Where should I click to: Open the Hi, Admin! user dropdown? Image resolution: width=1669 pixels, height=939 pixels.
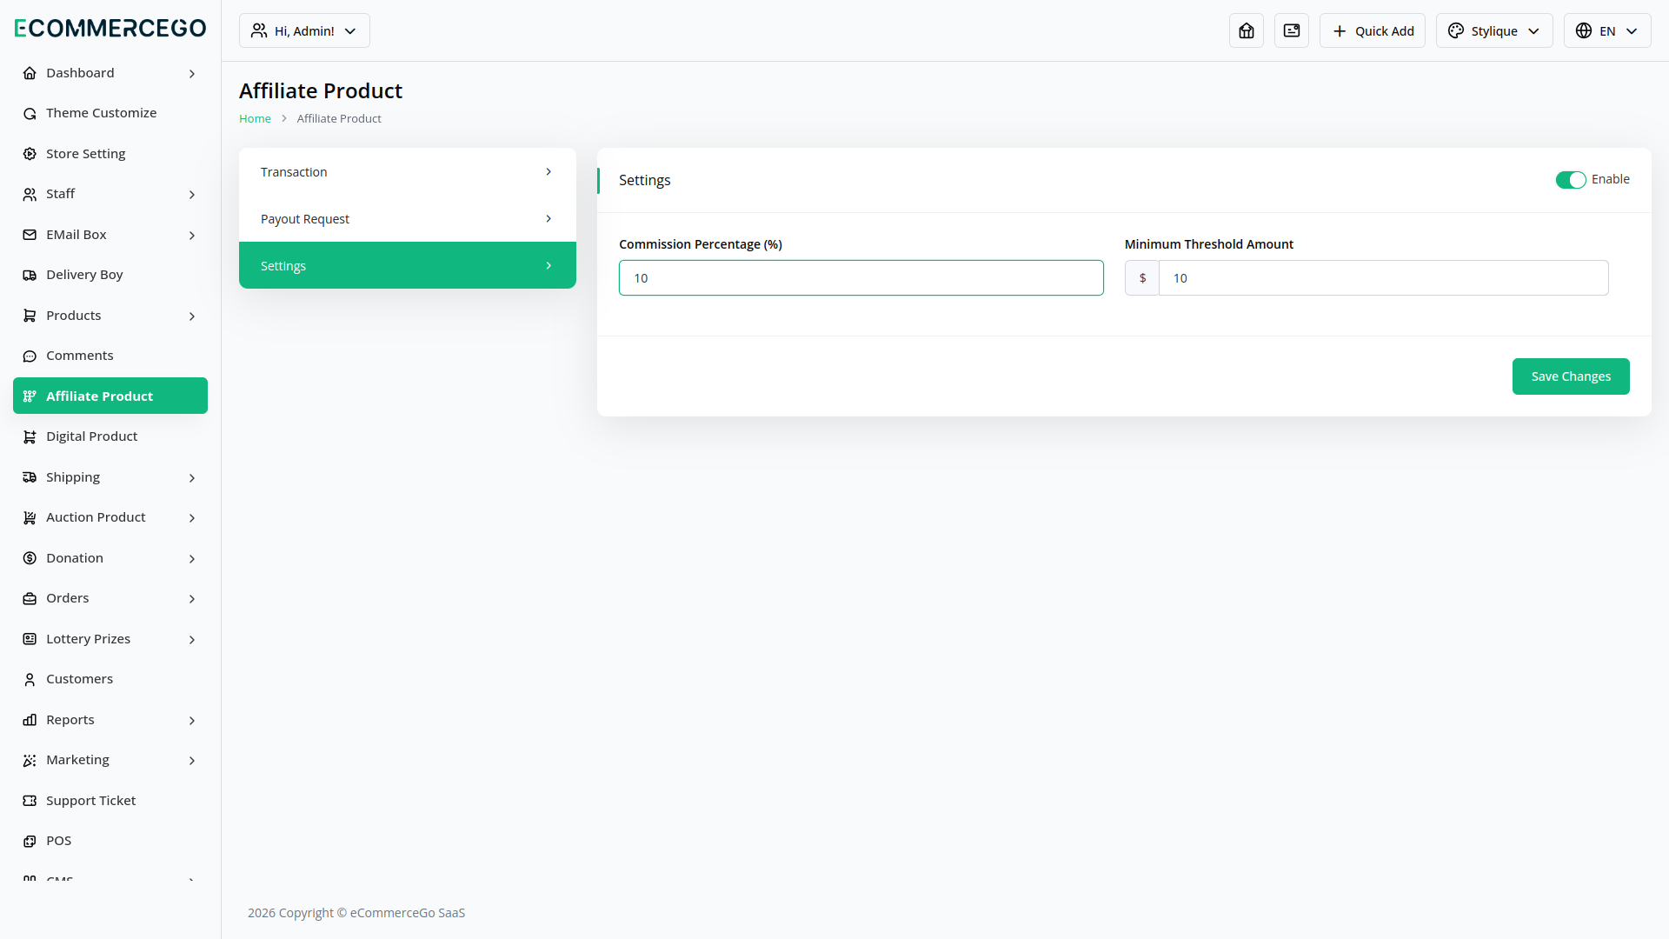304,30
